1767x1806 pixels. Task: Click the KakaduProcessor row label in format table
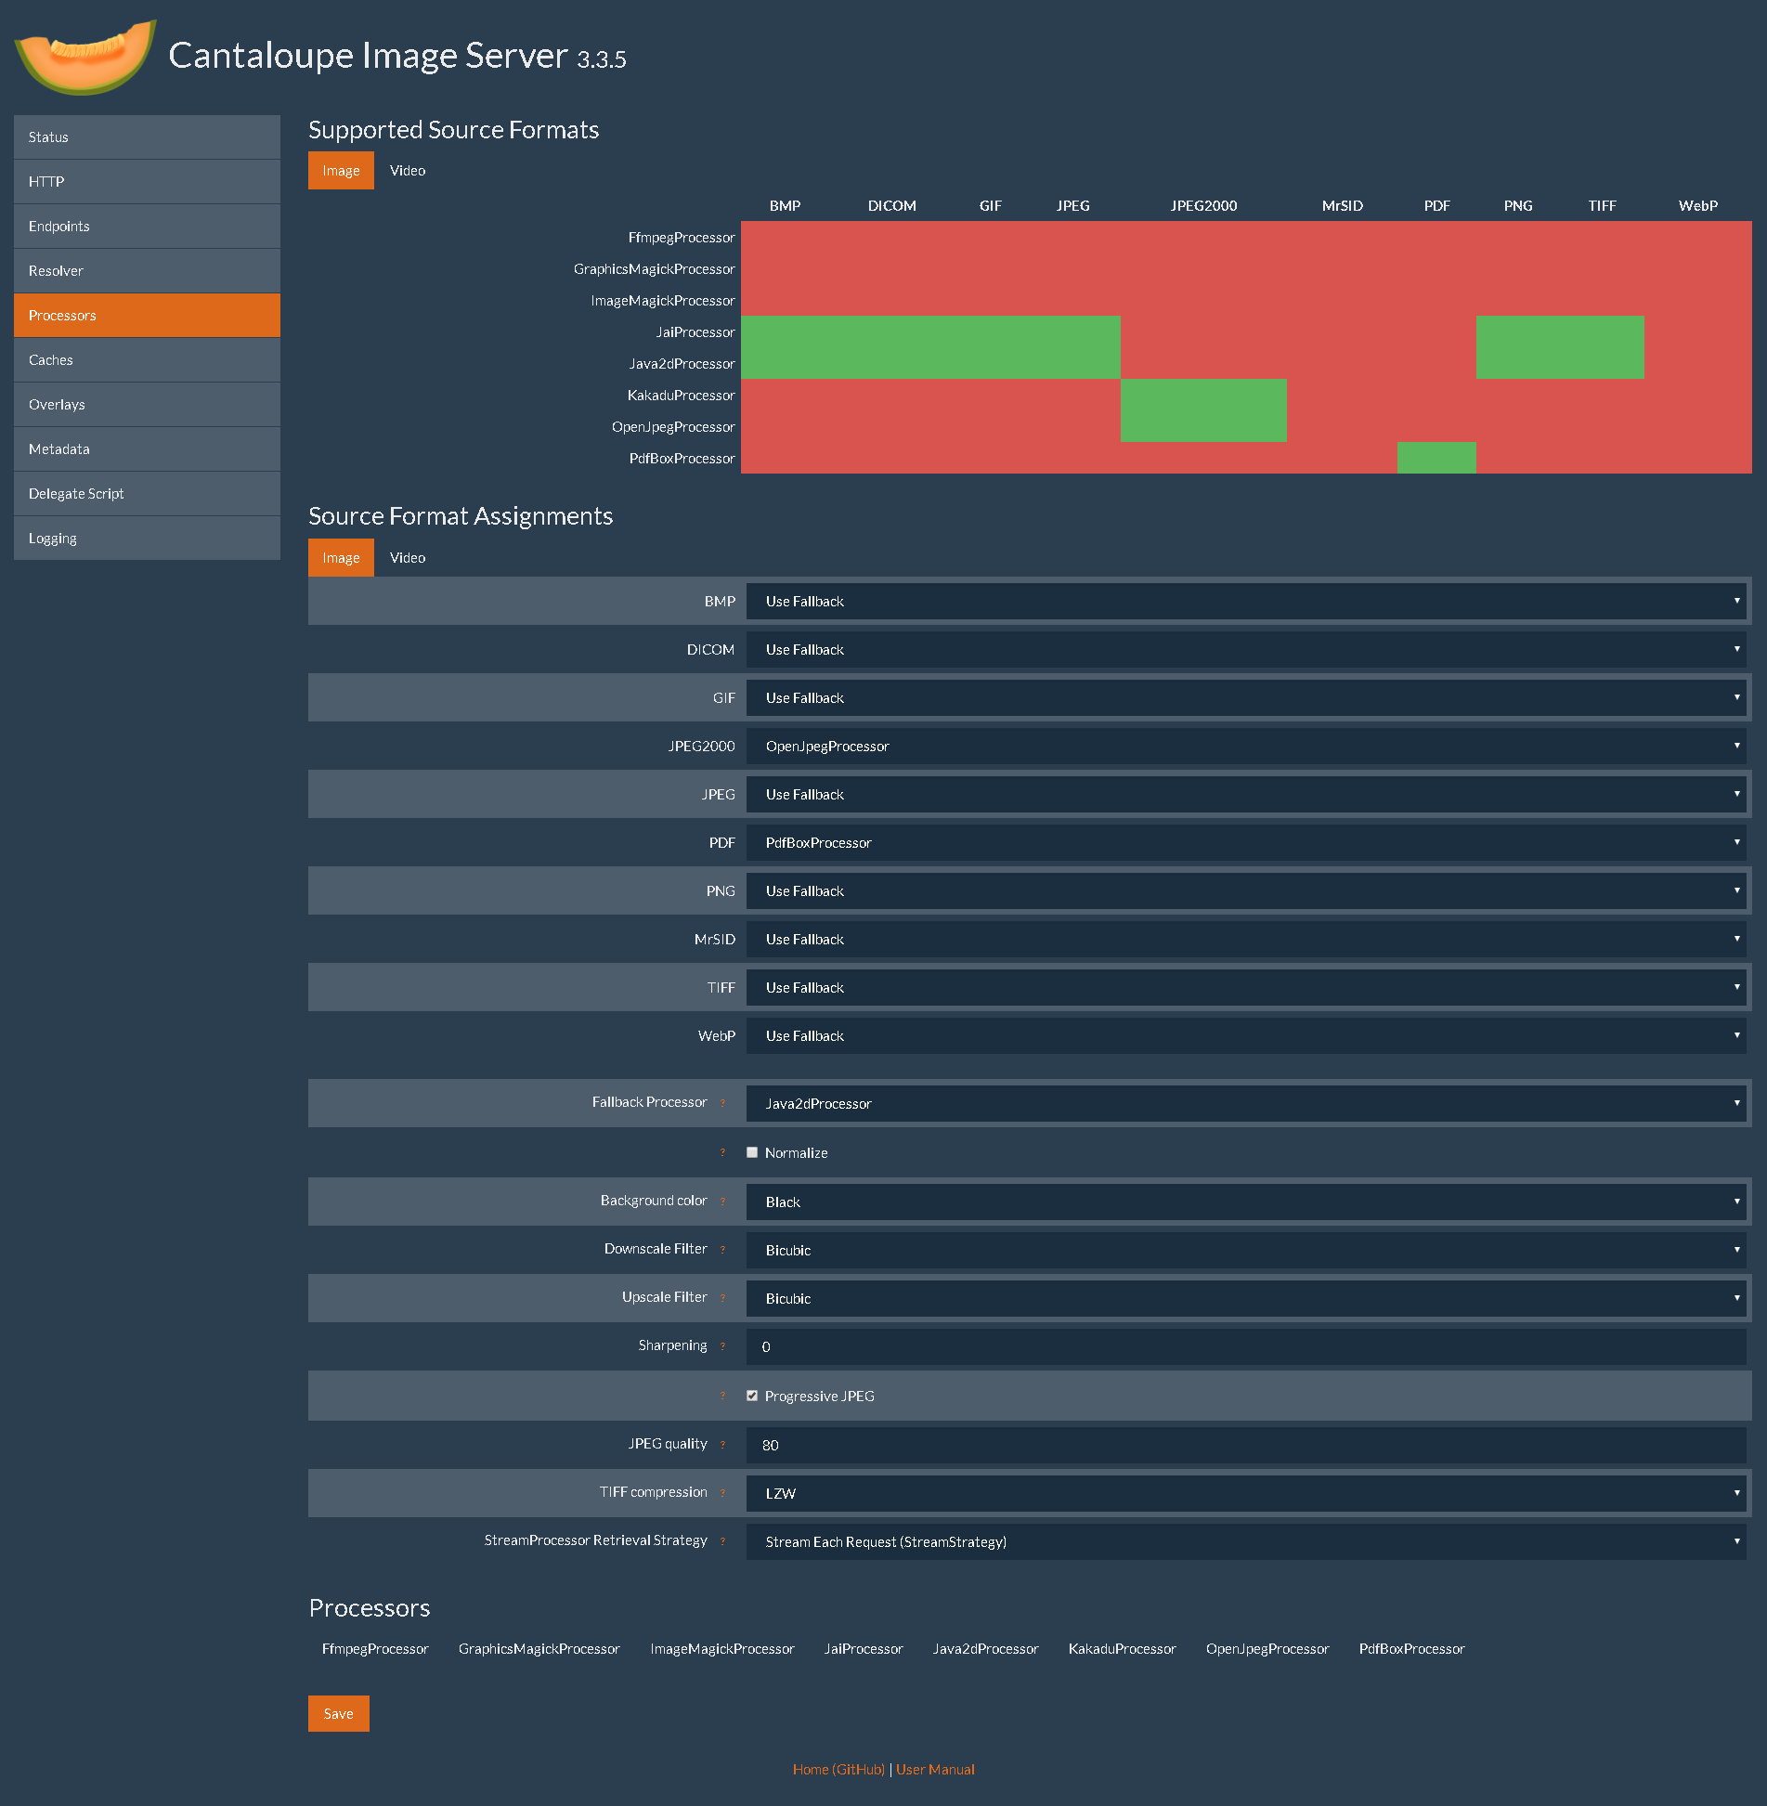681,396
